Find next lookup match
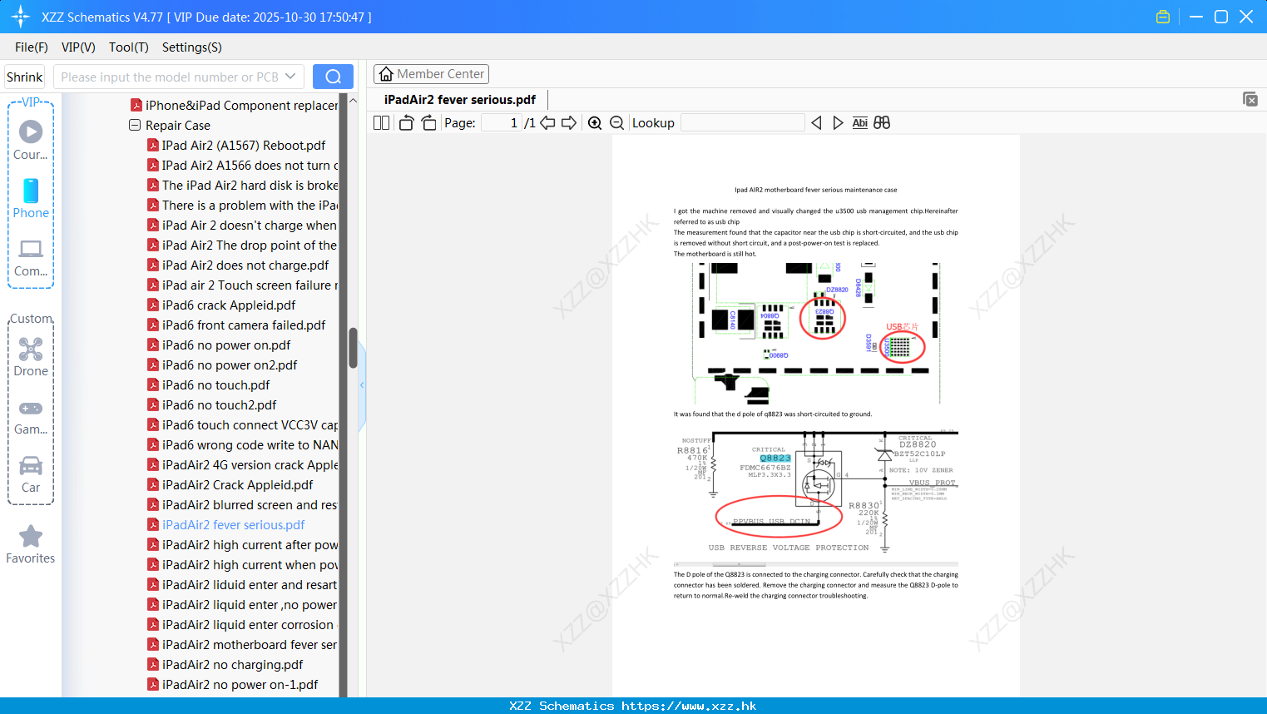Viewport: 1267px width, 714px height. coord(838,122)
